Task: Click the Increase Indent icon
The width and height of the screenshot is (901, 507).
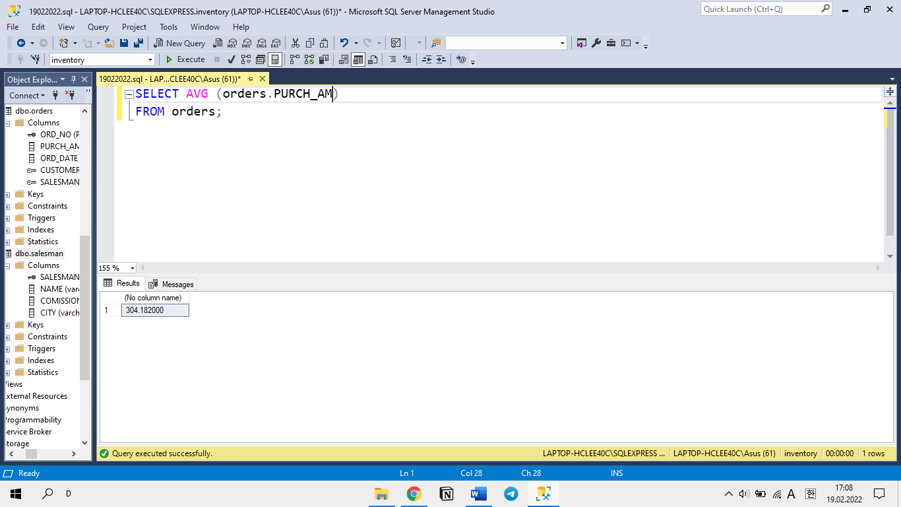Action: tap(441, 59)
